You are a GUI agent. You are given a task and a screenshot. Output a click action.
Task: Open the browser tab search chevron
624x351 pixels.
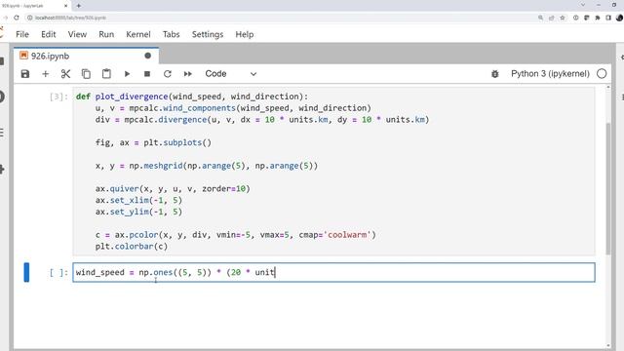tap(583, 5)
